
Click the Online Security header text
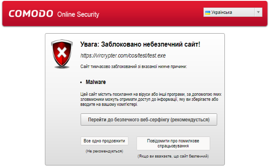pyautogui.click(x=78, y=14)
